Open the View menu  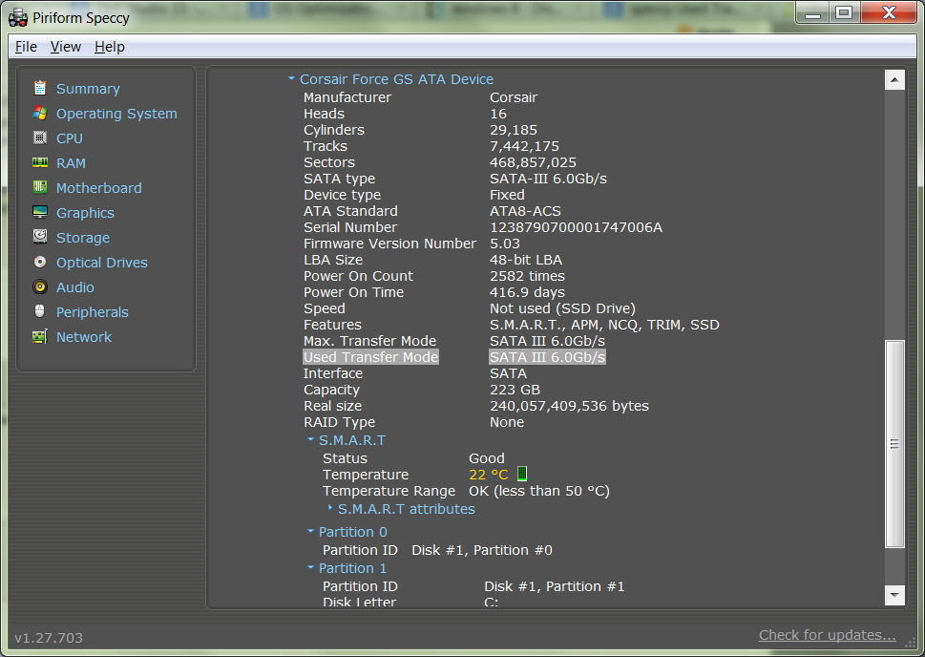point(66,47)
